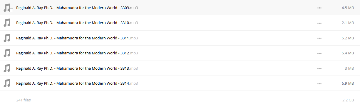360x112 pixels.
Task: Open Mahamudra for the Modern World 3314.mp3
Action: 77,83
